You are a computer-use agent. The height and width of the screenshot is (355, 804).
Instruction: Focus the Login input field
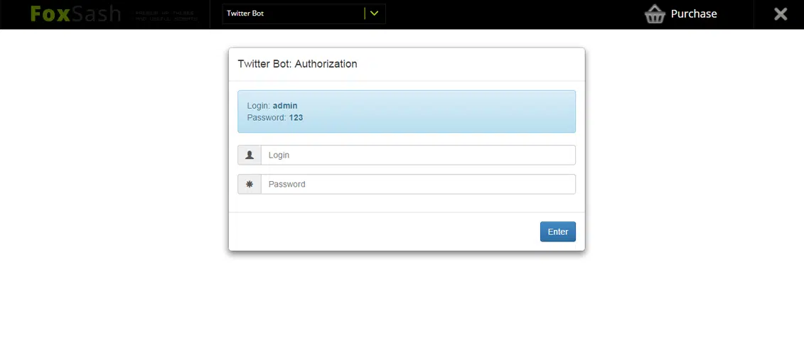point(417,155)
